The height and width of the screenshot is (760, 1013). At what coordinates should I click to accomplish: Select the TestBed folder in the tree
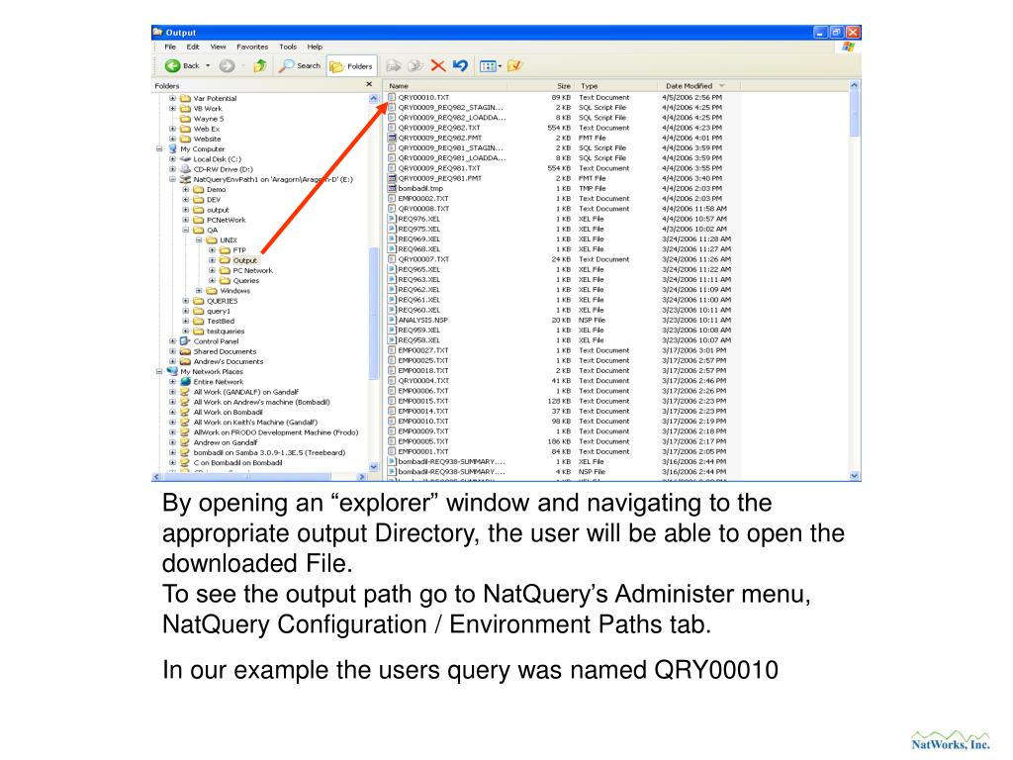point(221,322)
